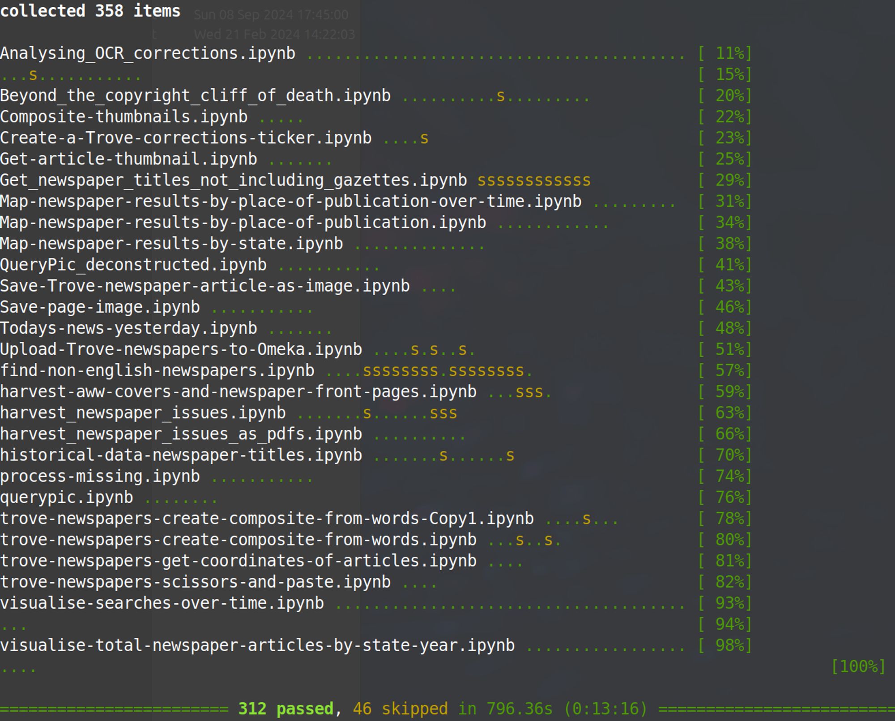Click visualise-searches-over-time.ipynb filename
This screenshot has height=721, width=895.
[x=162, y=603]
